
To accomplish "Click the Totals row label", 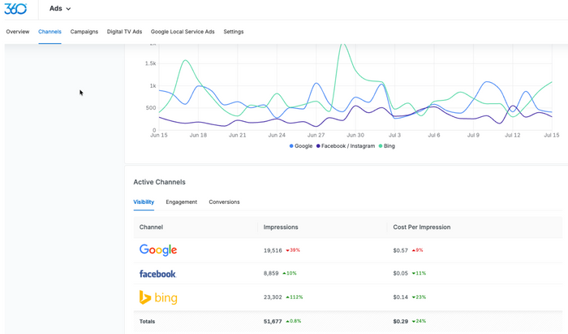I will 147,321.
